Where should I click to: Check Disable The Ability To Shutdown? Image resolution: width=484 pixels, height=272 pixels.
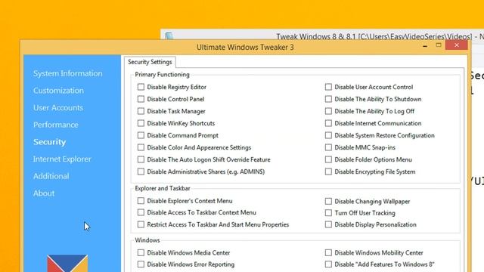(328, 99)
